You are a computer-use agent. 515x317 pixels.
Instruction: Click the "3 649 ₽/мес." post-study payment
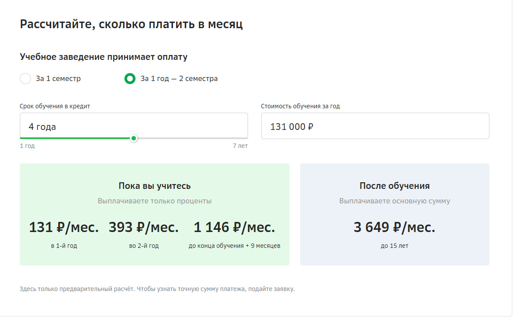[x=394, y=227]
